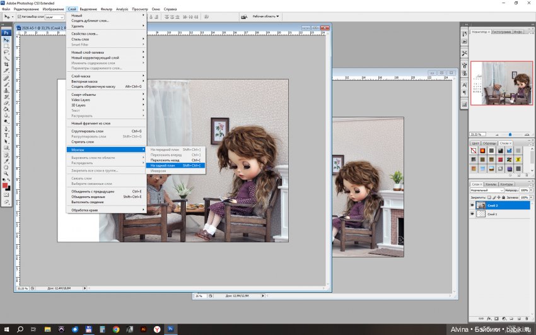Click the red foreground color swatch
The image size is (536, 335).
[x=5, y=185]
